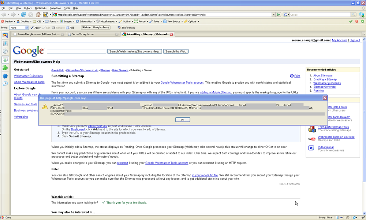Open the Disable developer dropdown
The width and height of the screenshot is (366, 220).
point(8,21)
